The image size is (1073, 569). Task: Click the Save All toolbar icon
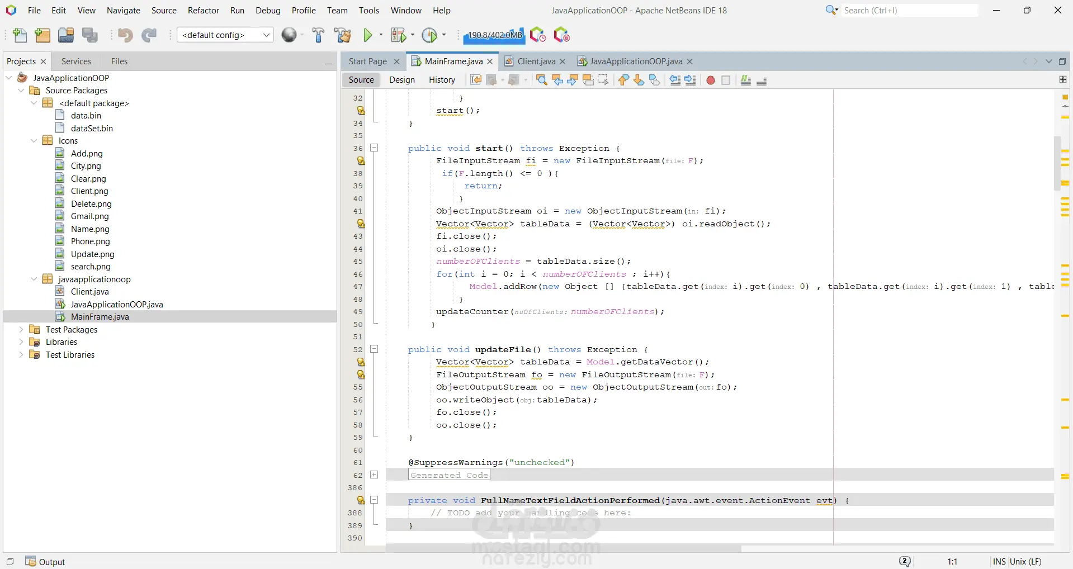coord(89,35)
